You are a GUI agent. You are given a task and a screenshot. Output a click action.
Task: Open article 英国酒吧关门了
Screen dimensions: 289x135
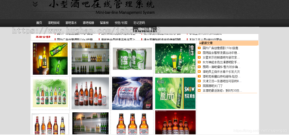(213, 86)
